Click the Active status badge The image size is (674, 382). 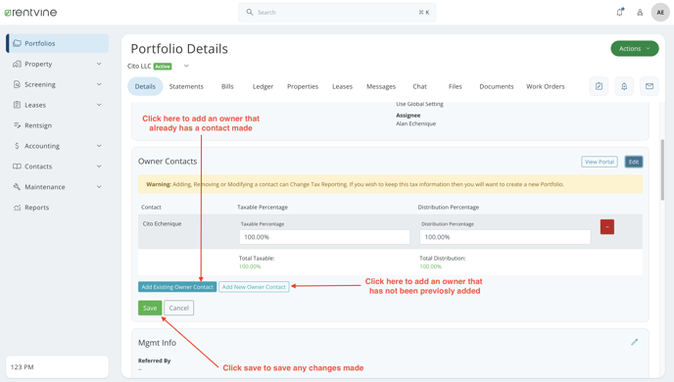163,67
